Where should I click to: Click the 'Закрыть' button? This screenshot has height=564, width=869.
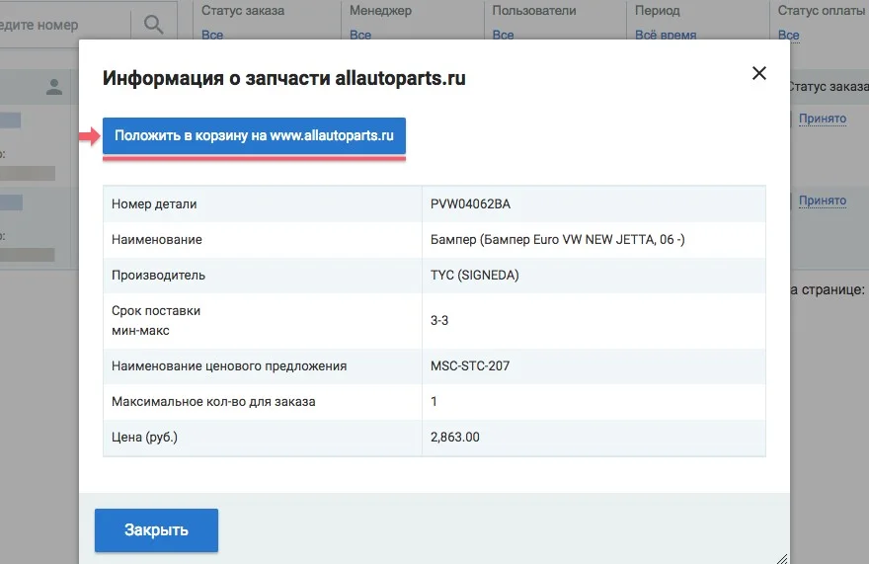pos(156,530)
